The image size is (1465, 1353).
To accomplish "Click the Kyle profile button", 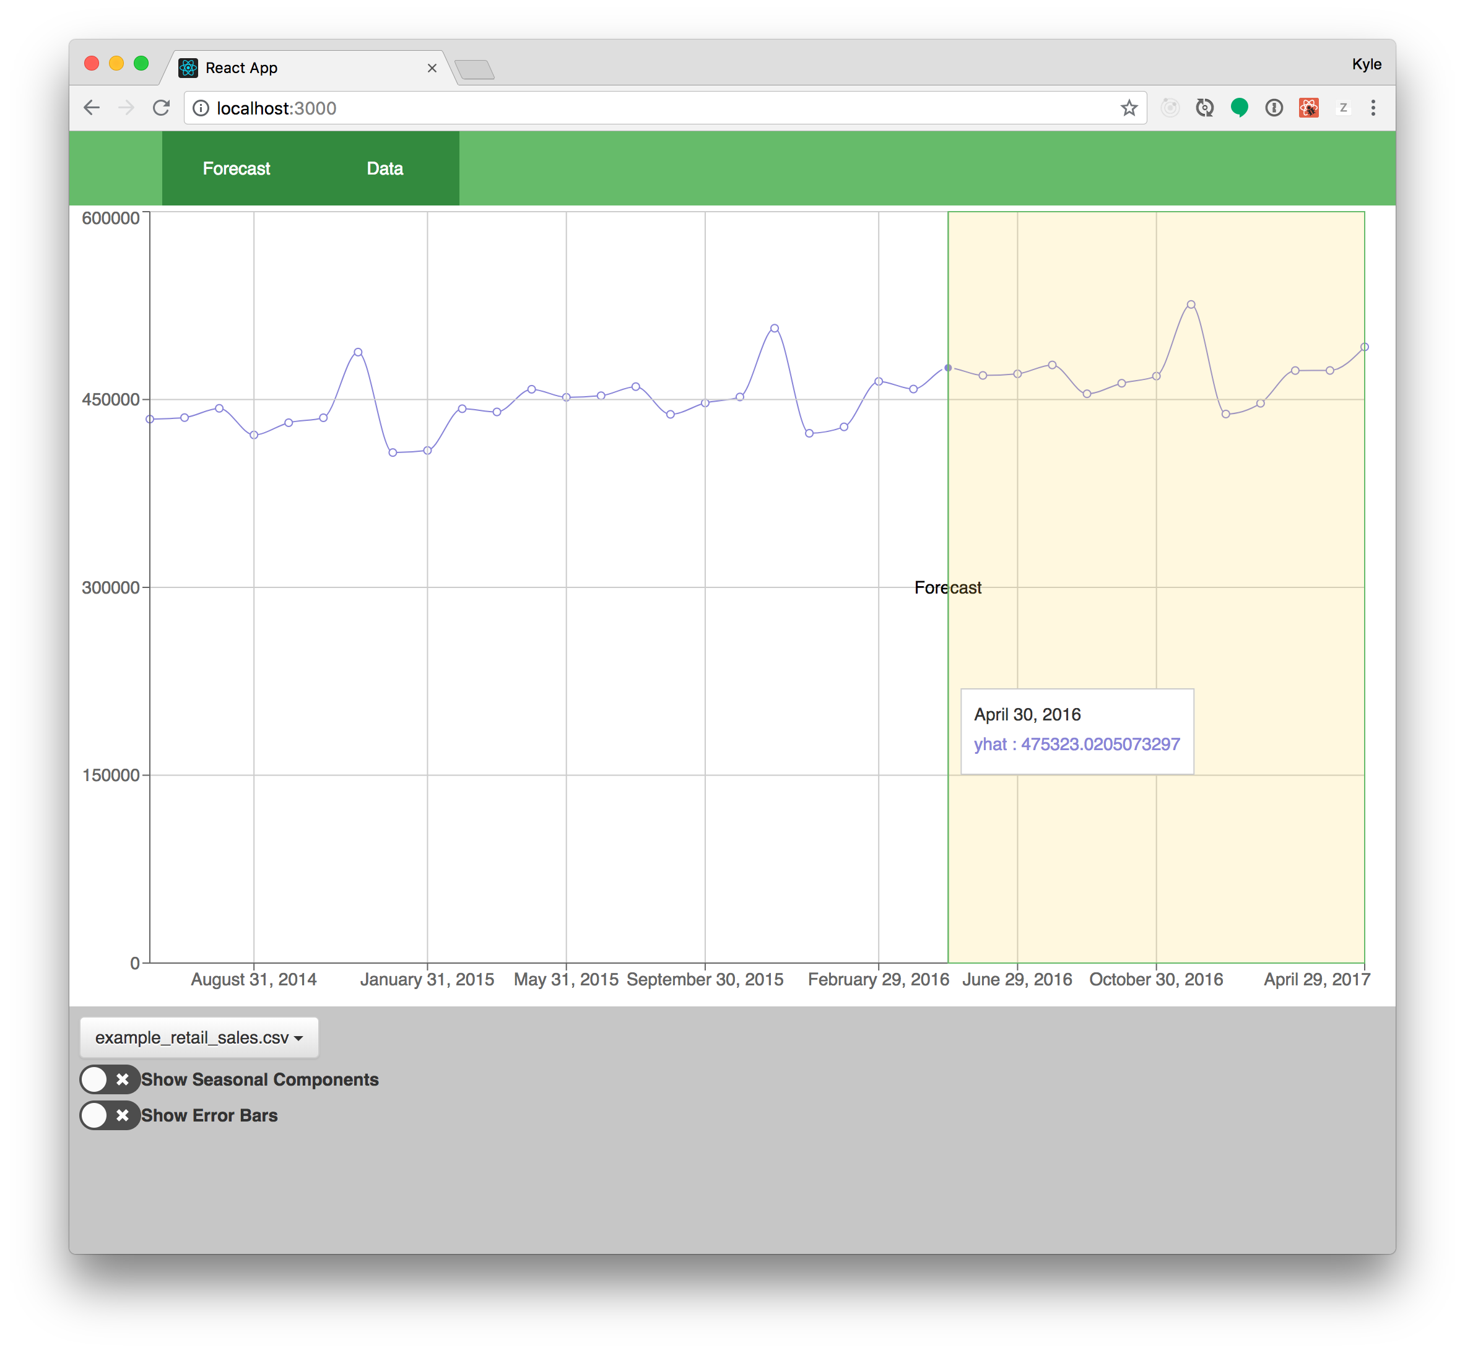I will (x=1367, y=64).
